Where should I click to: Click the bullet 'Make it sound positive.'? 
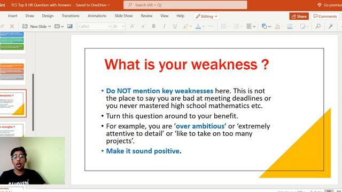click(144, 151)
